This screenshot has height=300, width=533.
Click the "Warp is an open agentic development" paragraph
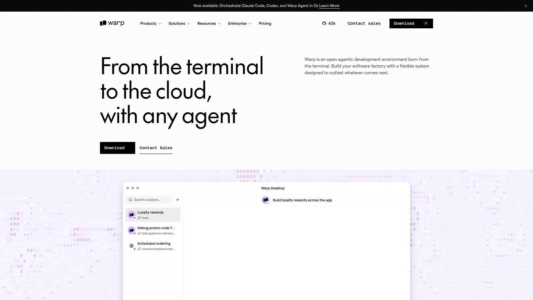[x=367, y=66]
